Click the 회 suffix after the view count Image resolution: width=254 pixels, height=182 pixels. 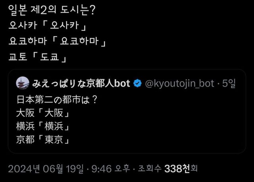(x=194, y=170)
